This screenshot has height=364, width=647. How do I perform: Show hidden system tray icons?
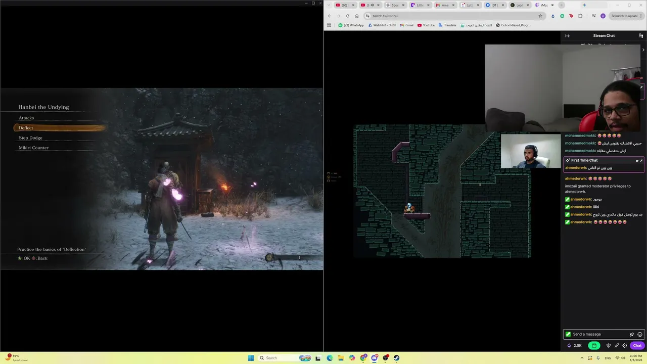click(582, 358)
